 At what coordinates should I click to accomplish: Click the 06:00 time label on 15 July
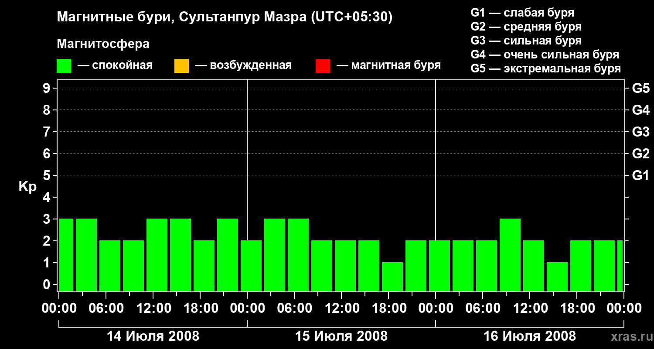pos(294,308)
